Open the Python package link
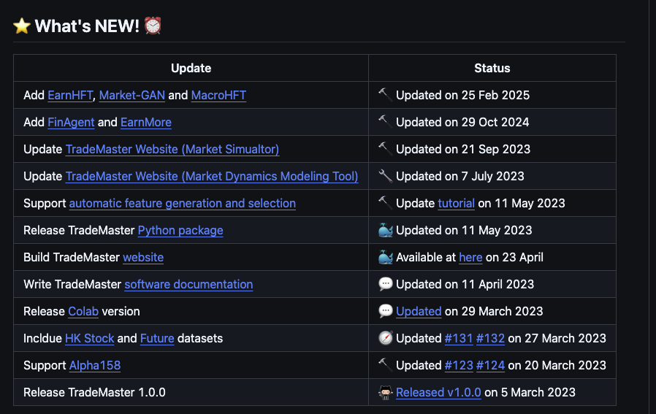The height and width of the screenshot is (414, 656). pyautogui.click(x=180, y=231)
